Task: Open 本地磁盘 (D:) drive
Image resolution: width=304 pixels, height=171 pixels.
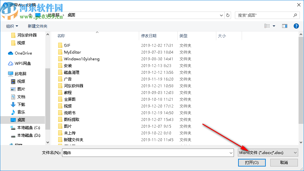Action: (25, 135)
